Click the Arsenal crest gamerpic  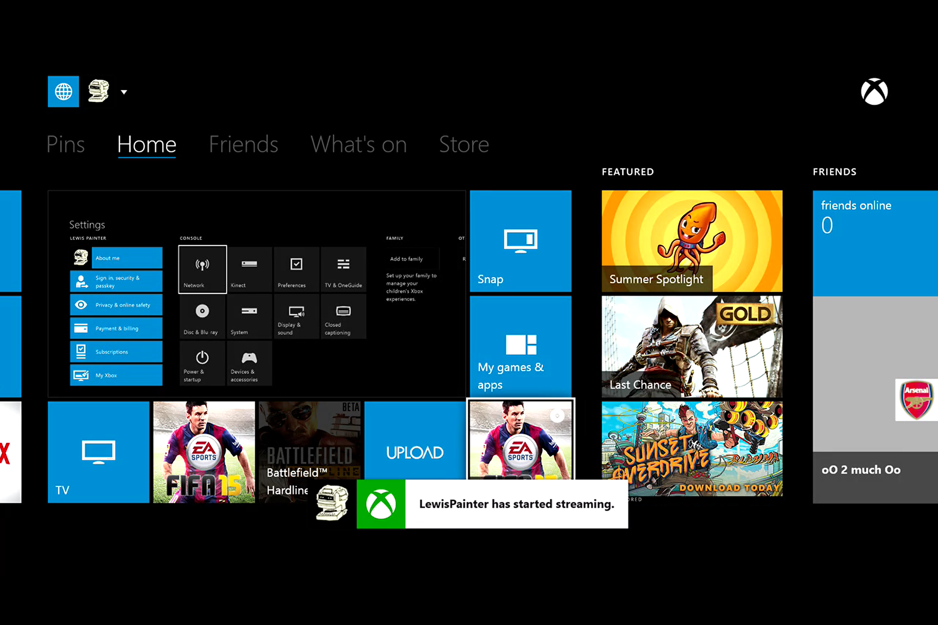coord(916,400)
